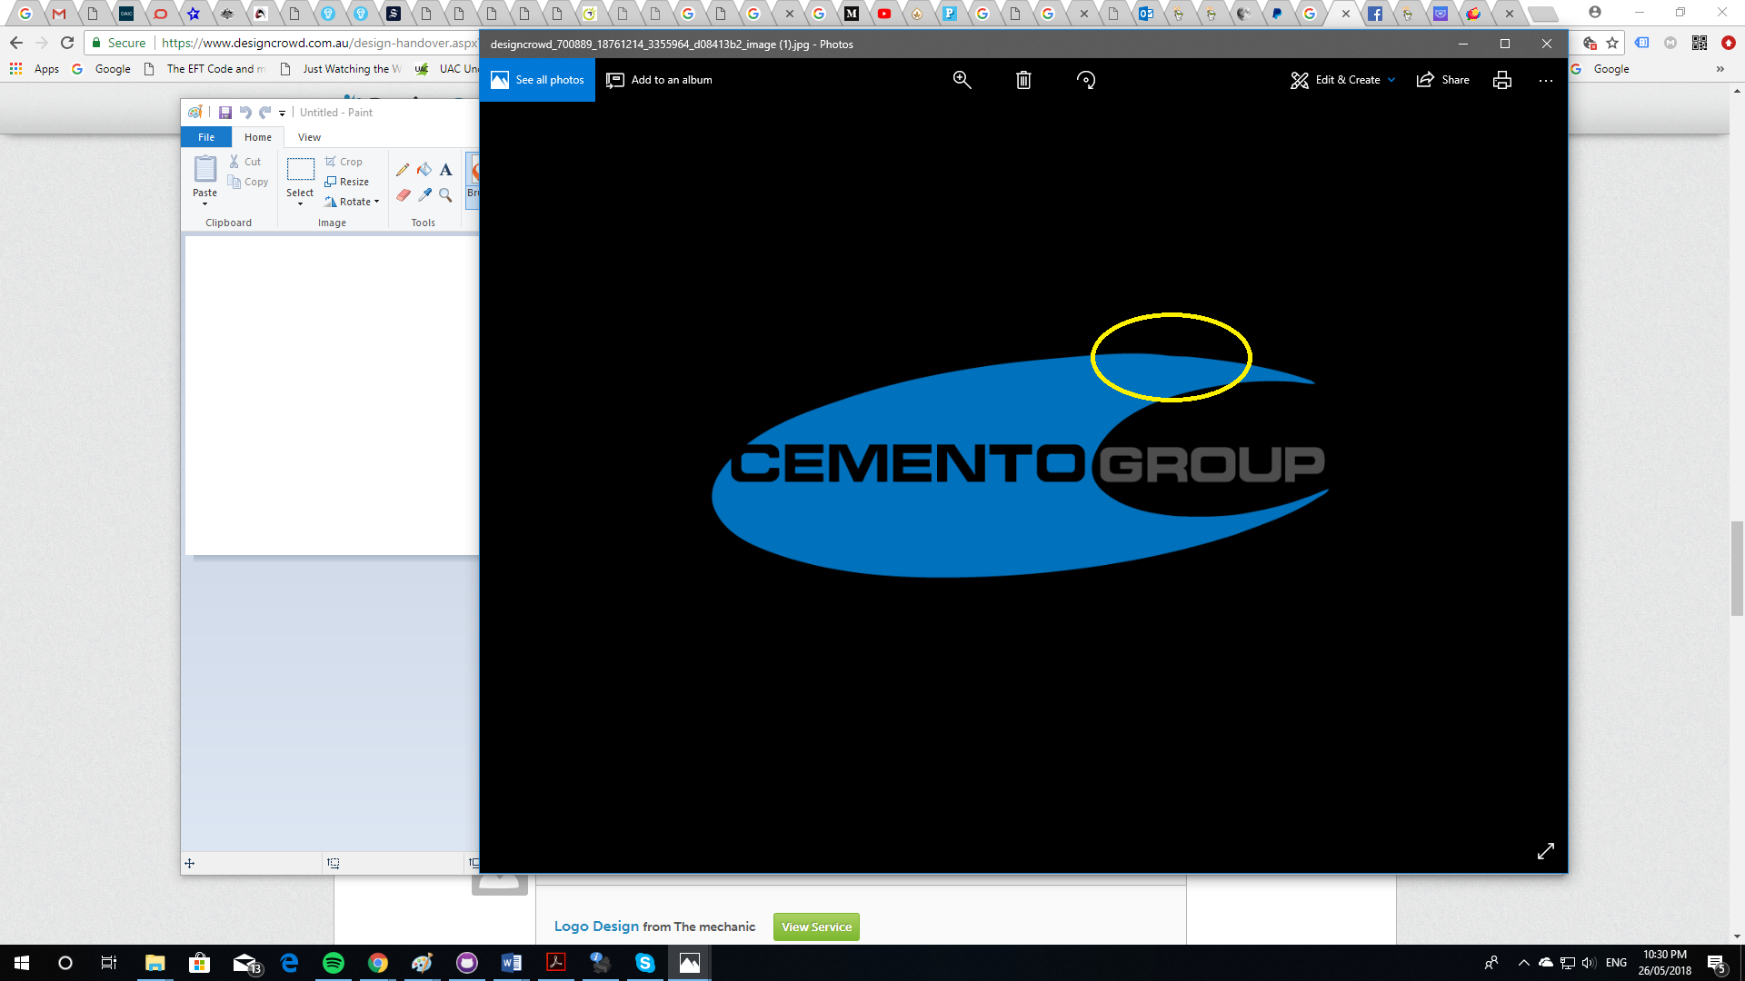Select the Text tool in Paint
Viewport: 1745px width, 981px height.
(445, 170)
